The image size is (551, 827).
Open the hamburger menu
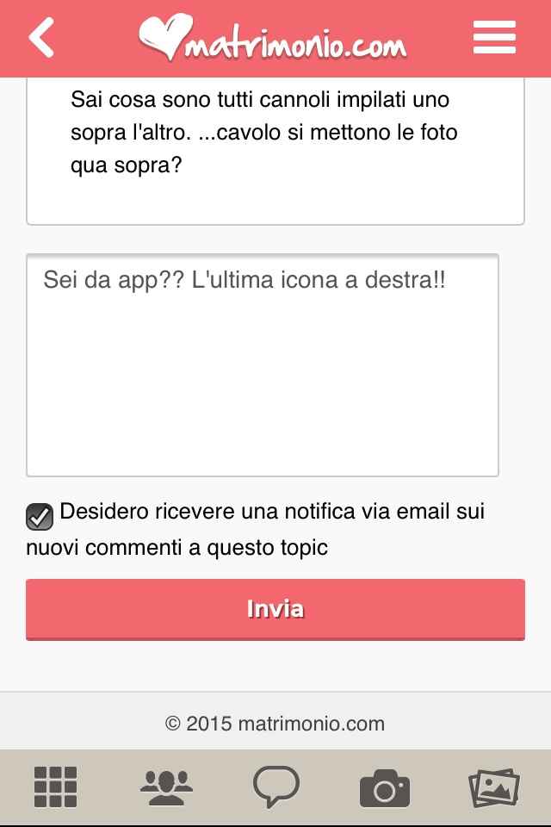click(x=494, y=38)
